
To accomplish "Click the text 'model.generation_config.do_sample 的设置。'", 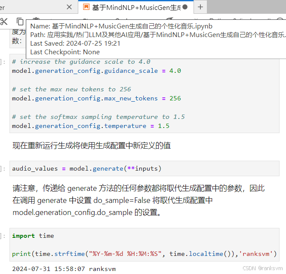I will [x=86, y=212].
